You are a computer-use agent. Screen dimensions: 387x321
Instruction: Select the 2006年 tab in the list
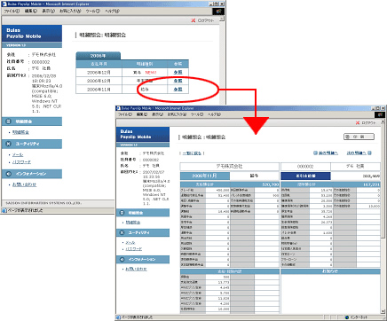pos(98,56)
